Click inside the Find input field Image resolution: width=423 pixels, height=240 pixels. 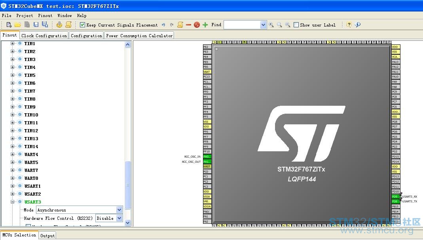pos(242,25)
